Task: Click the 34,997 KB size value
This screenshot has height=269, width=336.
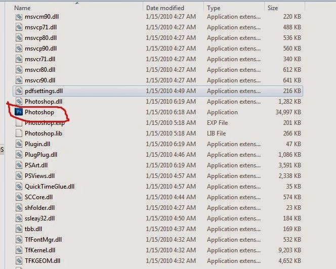Action: pyautogui.click(x=288, y=112)
